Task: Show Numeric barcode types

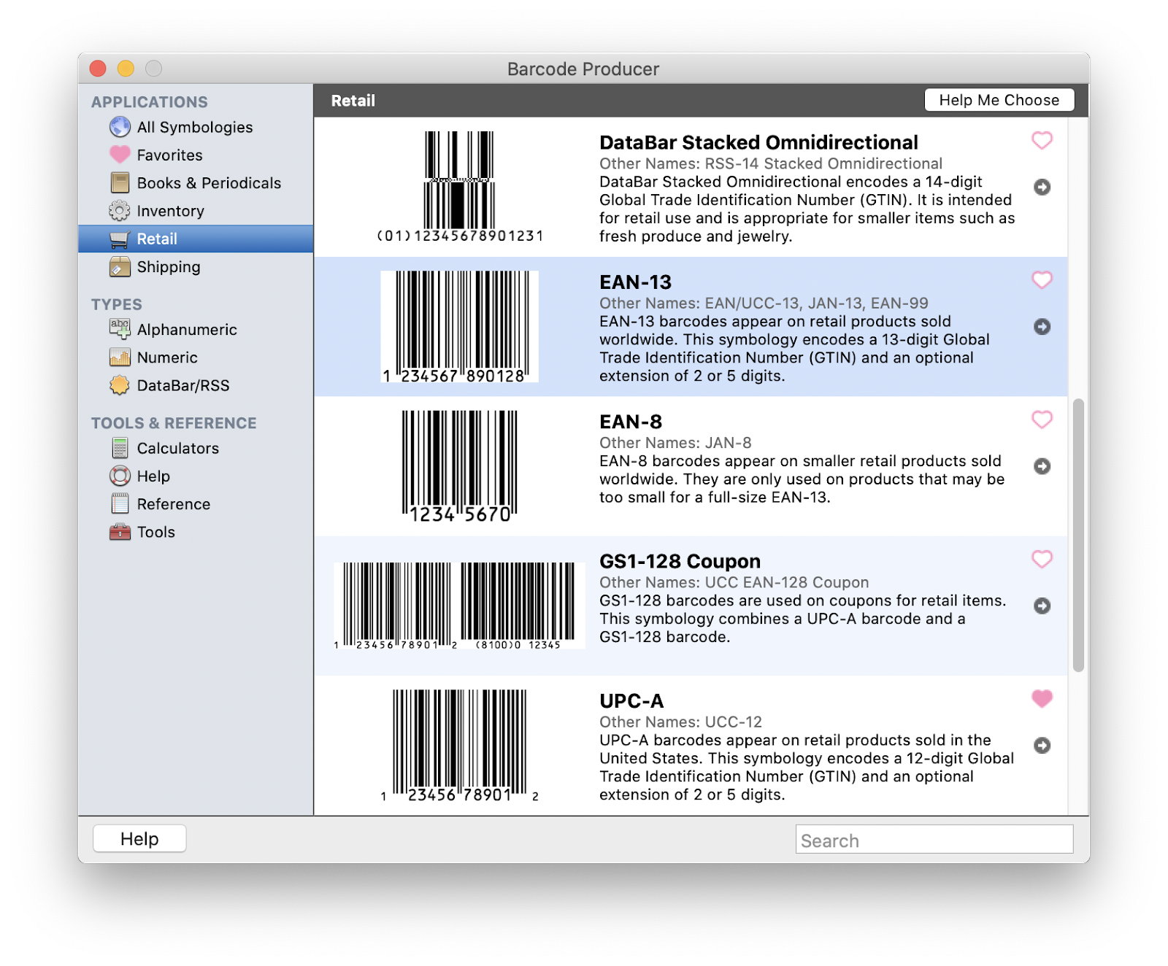Action: point(196,358)
